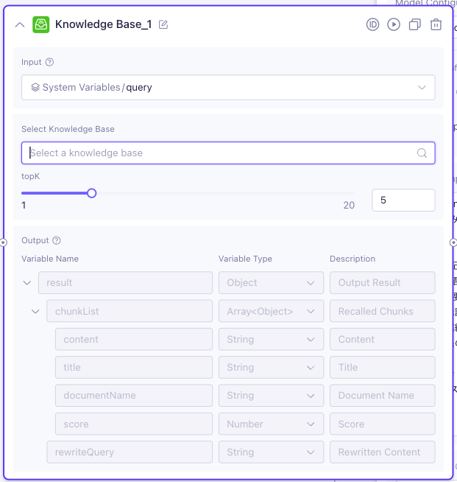Image resolution: width=457 pixels, height=482 pixels.
Task: Click the topK slider handle
Action: click(92, 193)
